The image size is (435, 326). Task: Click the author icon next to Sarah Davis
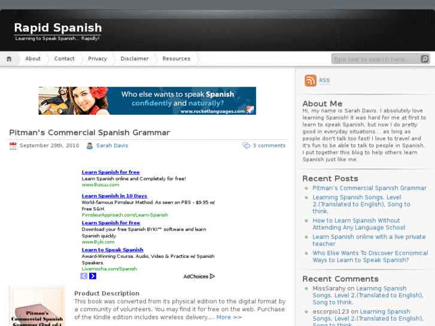(90, 146)
